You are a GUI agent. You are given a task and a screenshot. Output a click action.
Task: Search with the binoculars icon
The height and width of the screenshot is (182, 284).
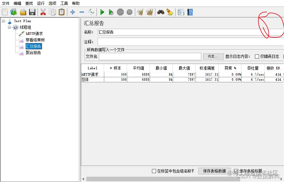click(x=161, y=12)
